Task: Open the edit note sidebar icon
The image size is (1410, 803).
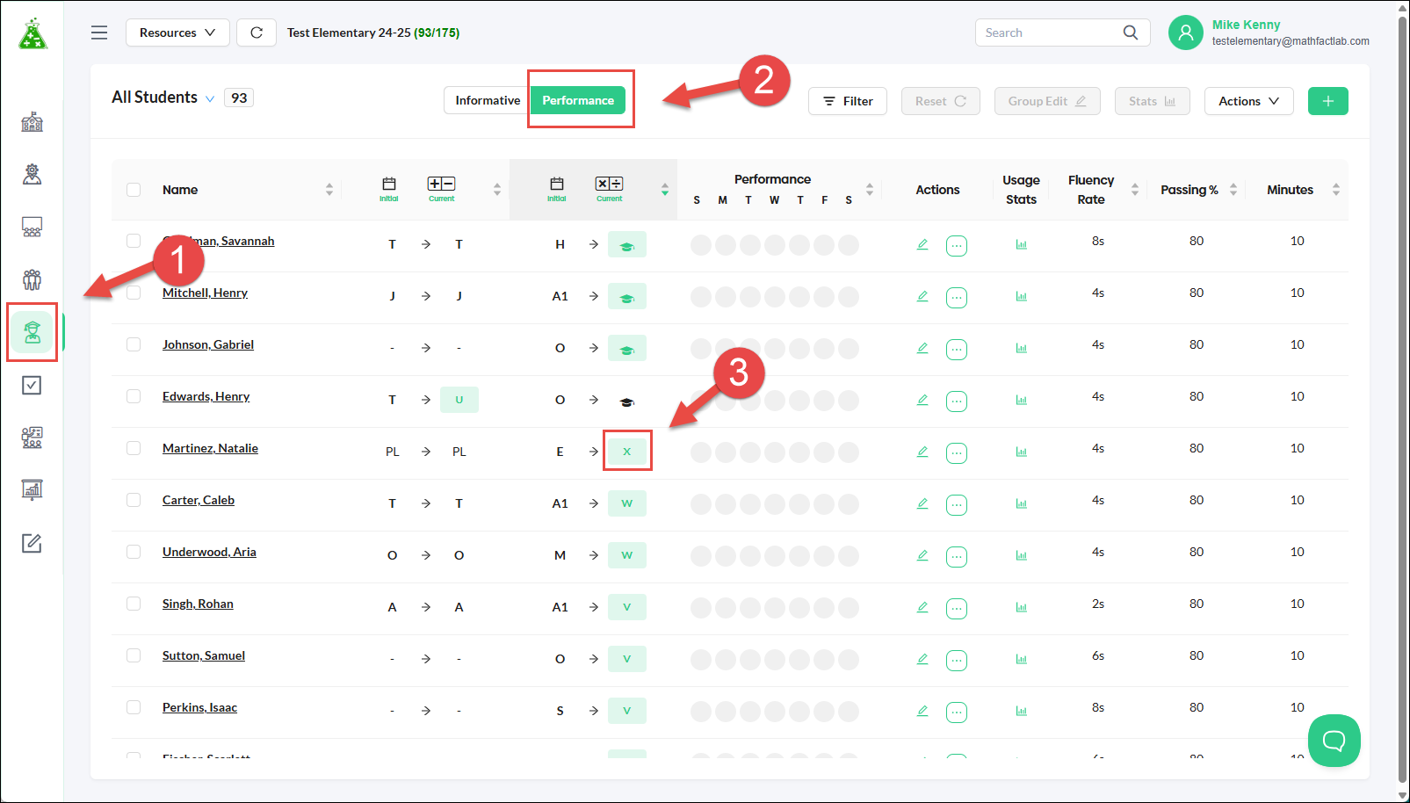Action: 32,543
